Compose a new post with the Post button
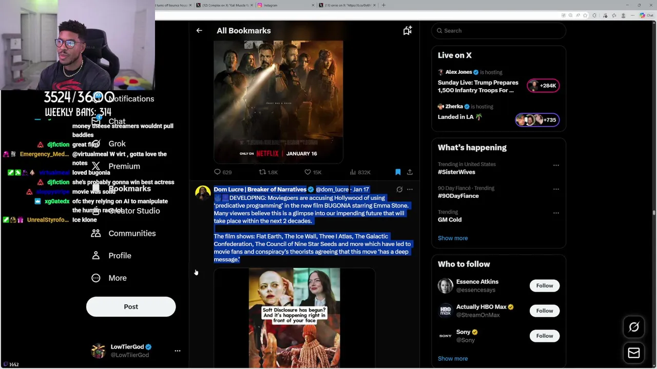 [131, 306]
